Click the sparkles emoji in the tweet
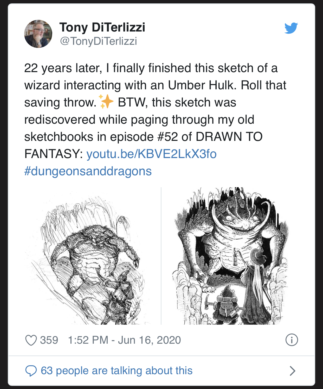The height and width of the screenshot is (389, 323). coord(106,102)
